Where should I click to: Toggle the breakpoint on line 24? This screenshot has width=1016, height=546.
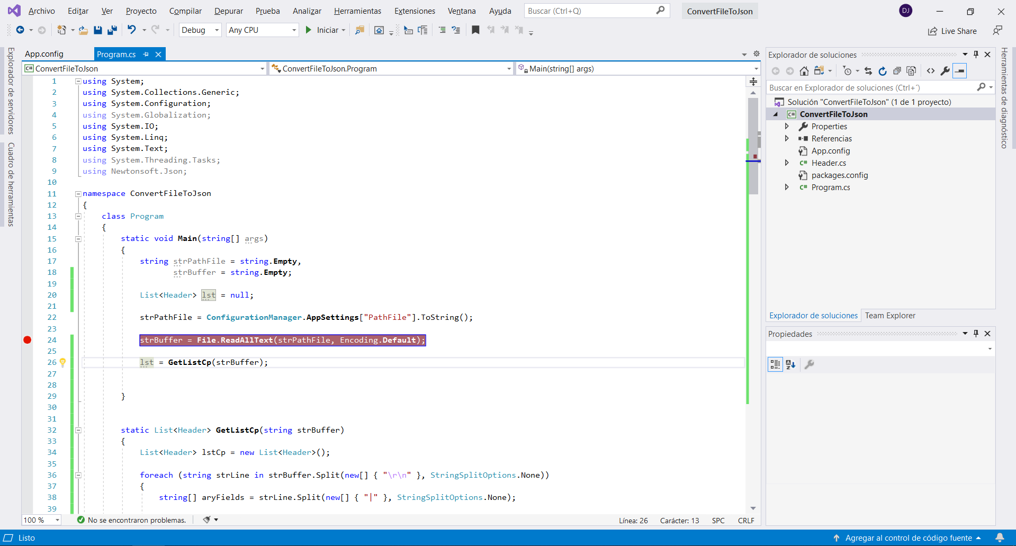pyautogui.click(x=28, y=340)
